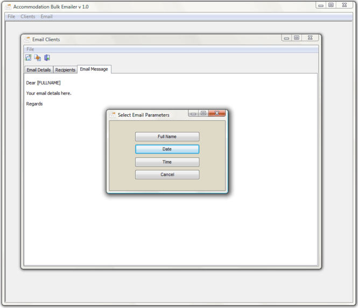The image size is (358, 308).
Task: Open the Clients menu
Action: 28,17
